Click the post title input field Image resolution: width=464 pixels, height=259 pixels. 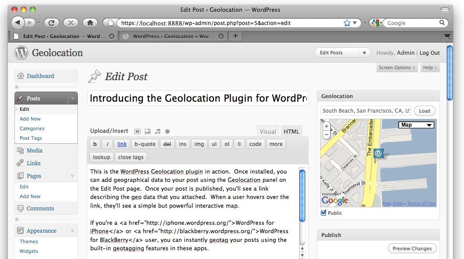click(198, 98)
